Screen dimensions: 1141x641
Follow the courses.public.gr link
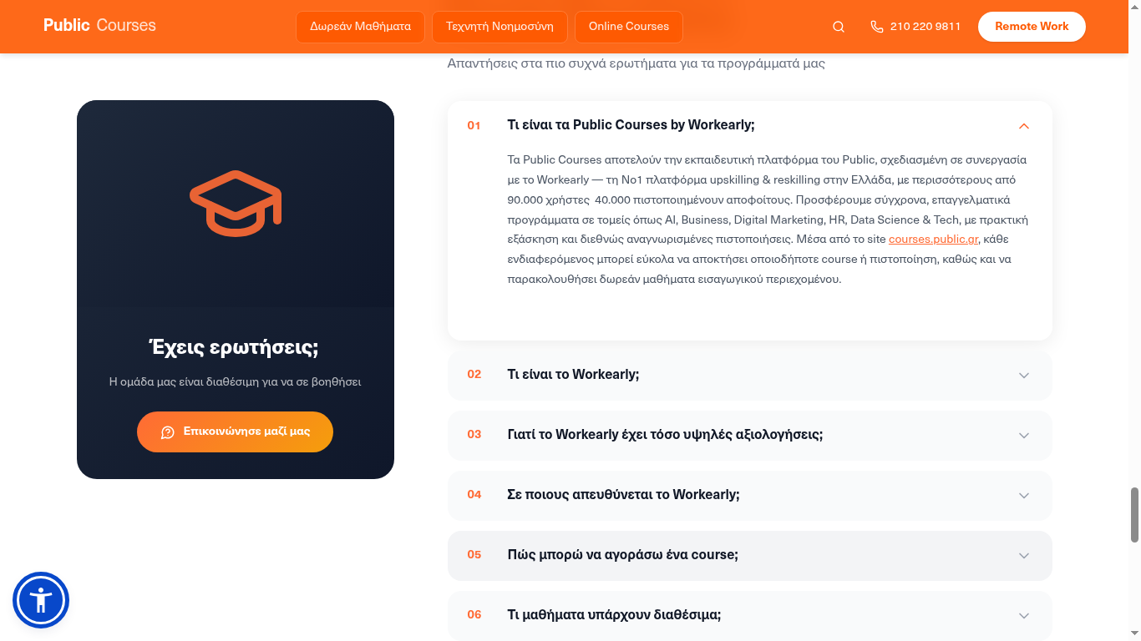click(x=933, y=240)
